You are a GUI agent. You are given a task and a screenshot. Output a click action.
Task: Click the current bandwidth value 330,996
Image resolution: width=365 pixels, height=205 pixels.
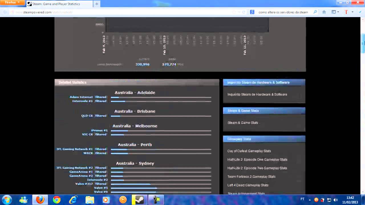tap(142, 64)
